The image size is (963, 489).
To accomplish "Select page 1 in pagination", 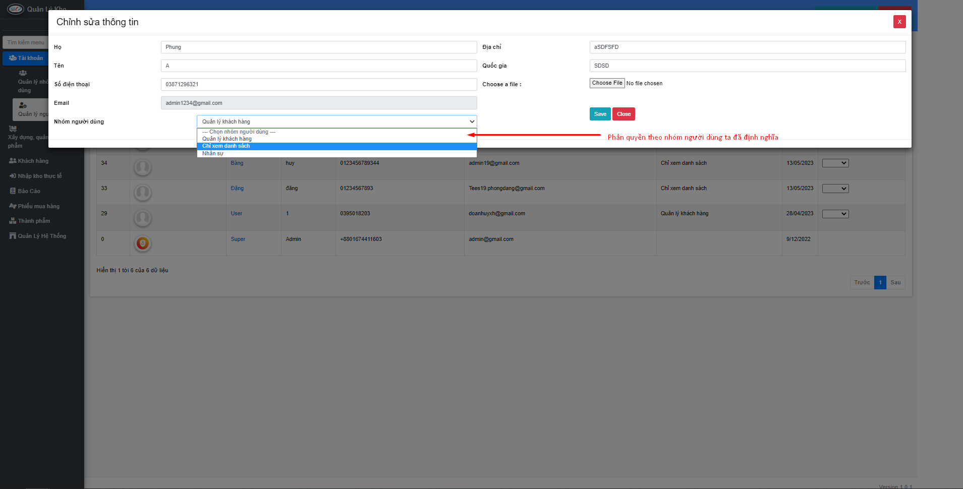I will [880, 282].
